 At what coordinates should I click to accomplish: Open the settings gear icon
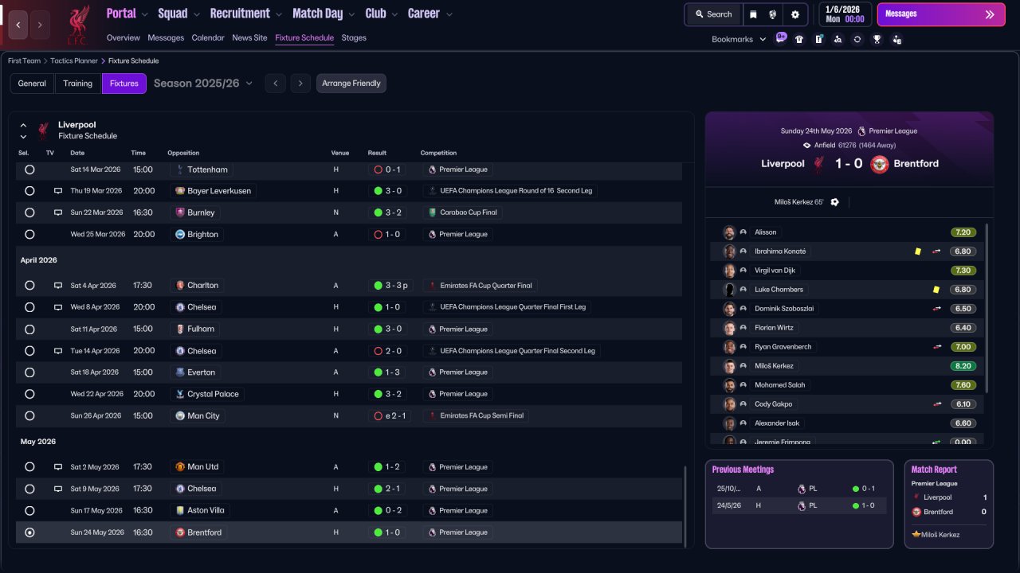pos(794,14)
